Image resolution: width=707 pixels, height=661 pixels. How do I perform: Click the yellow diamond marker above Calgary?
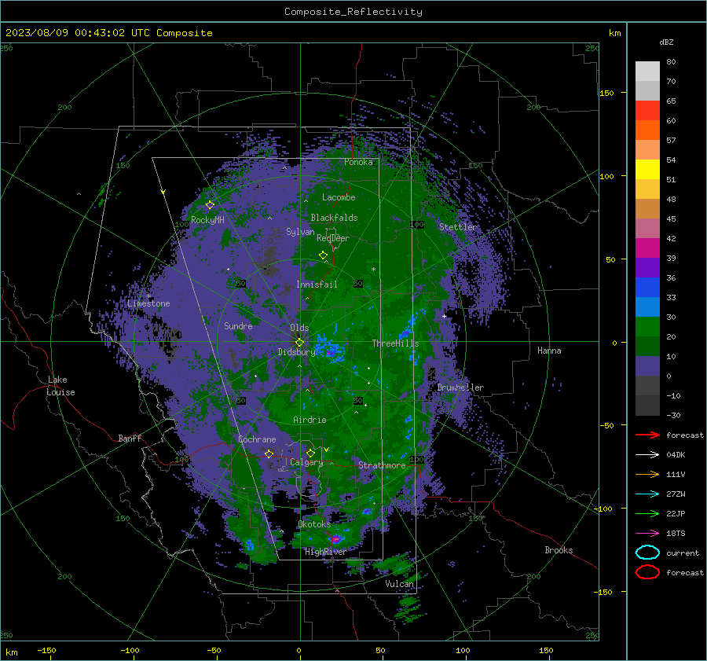[310, 453]
